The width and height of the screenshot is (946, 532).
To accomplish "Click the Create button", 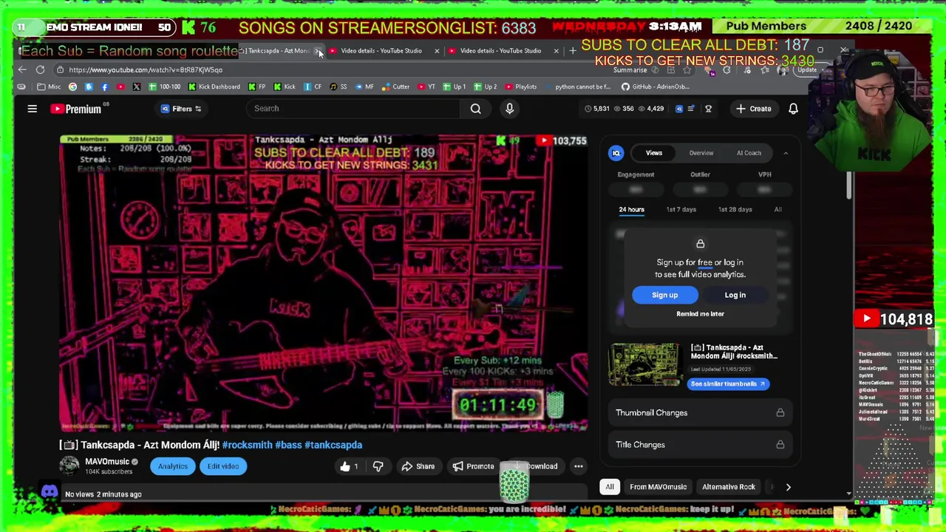I will [753, 109].
